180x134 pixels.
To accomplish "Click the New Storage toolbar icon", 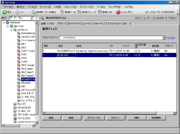I will point(79,12).
